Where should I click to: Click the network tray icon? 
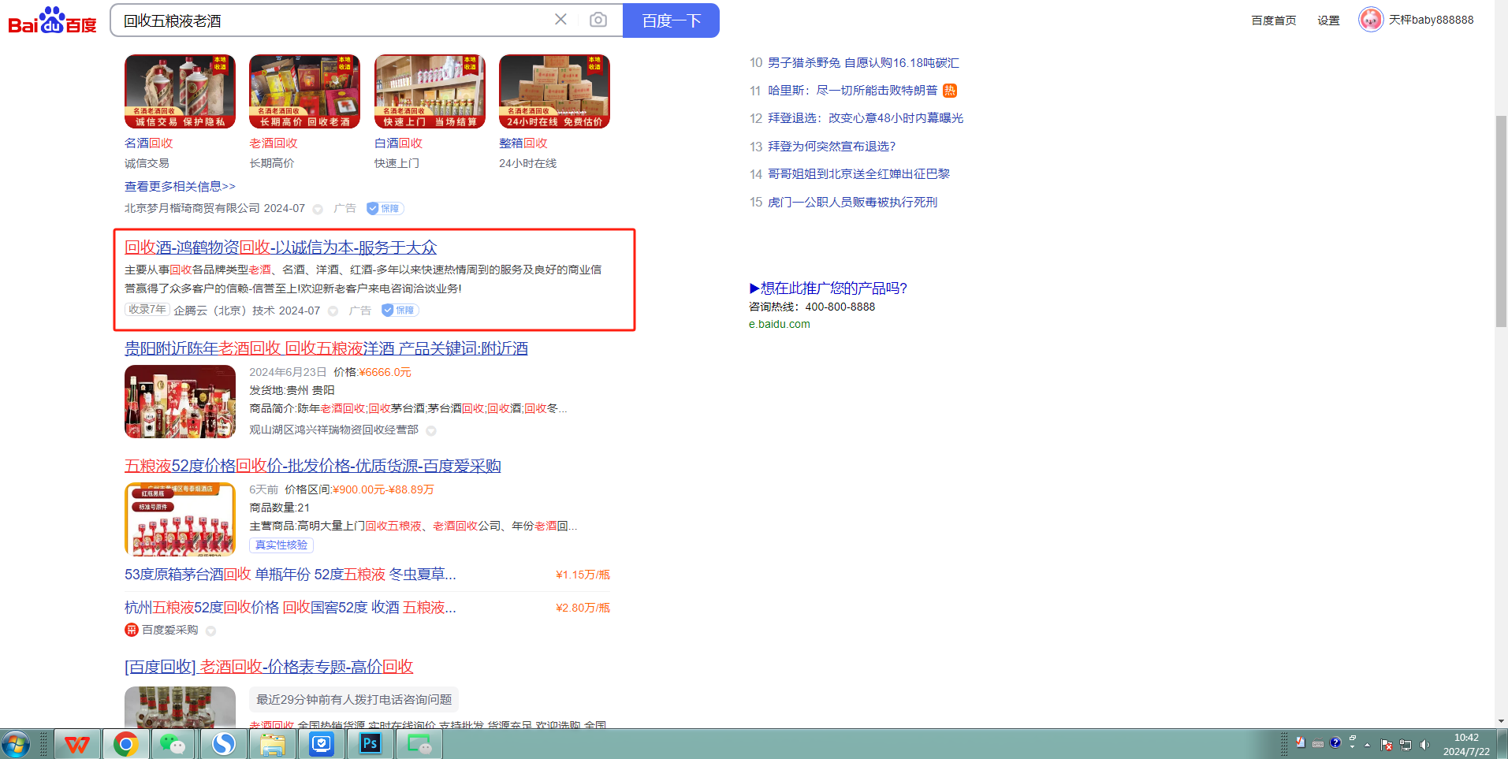point(1406,745)
